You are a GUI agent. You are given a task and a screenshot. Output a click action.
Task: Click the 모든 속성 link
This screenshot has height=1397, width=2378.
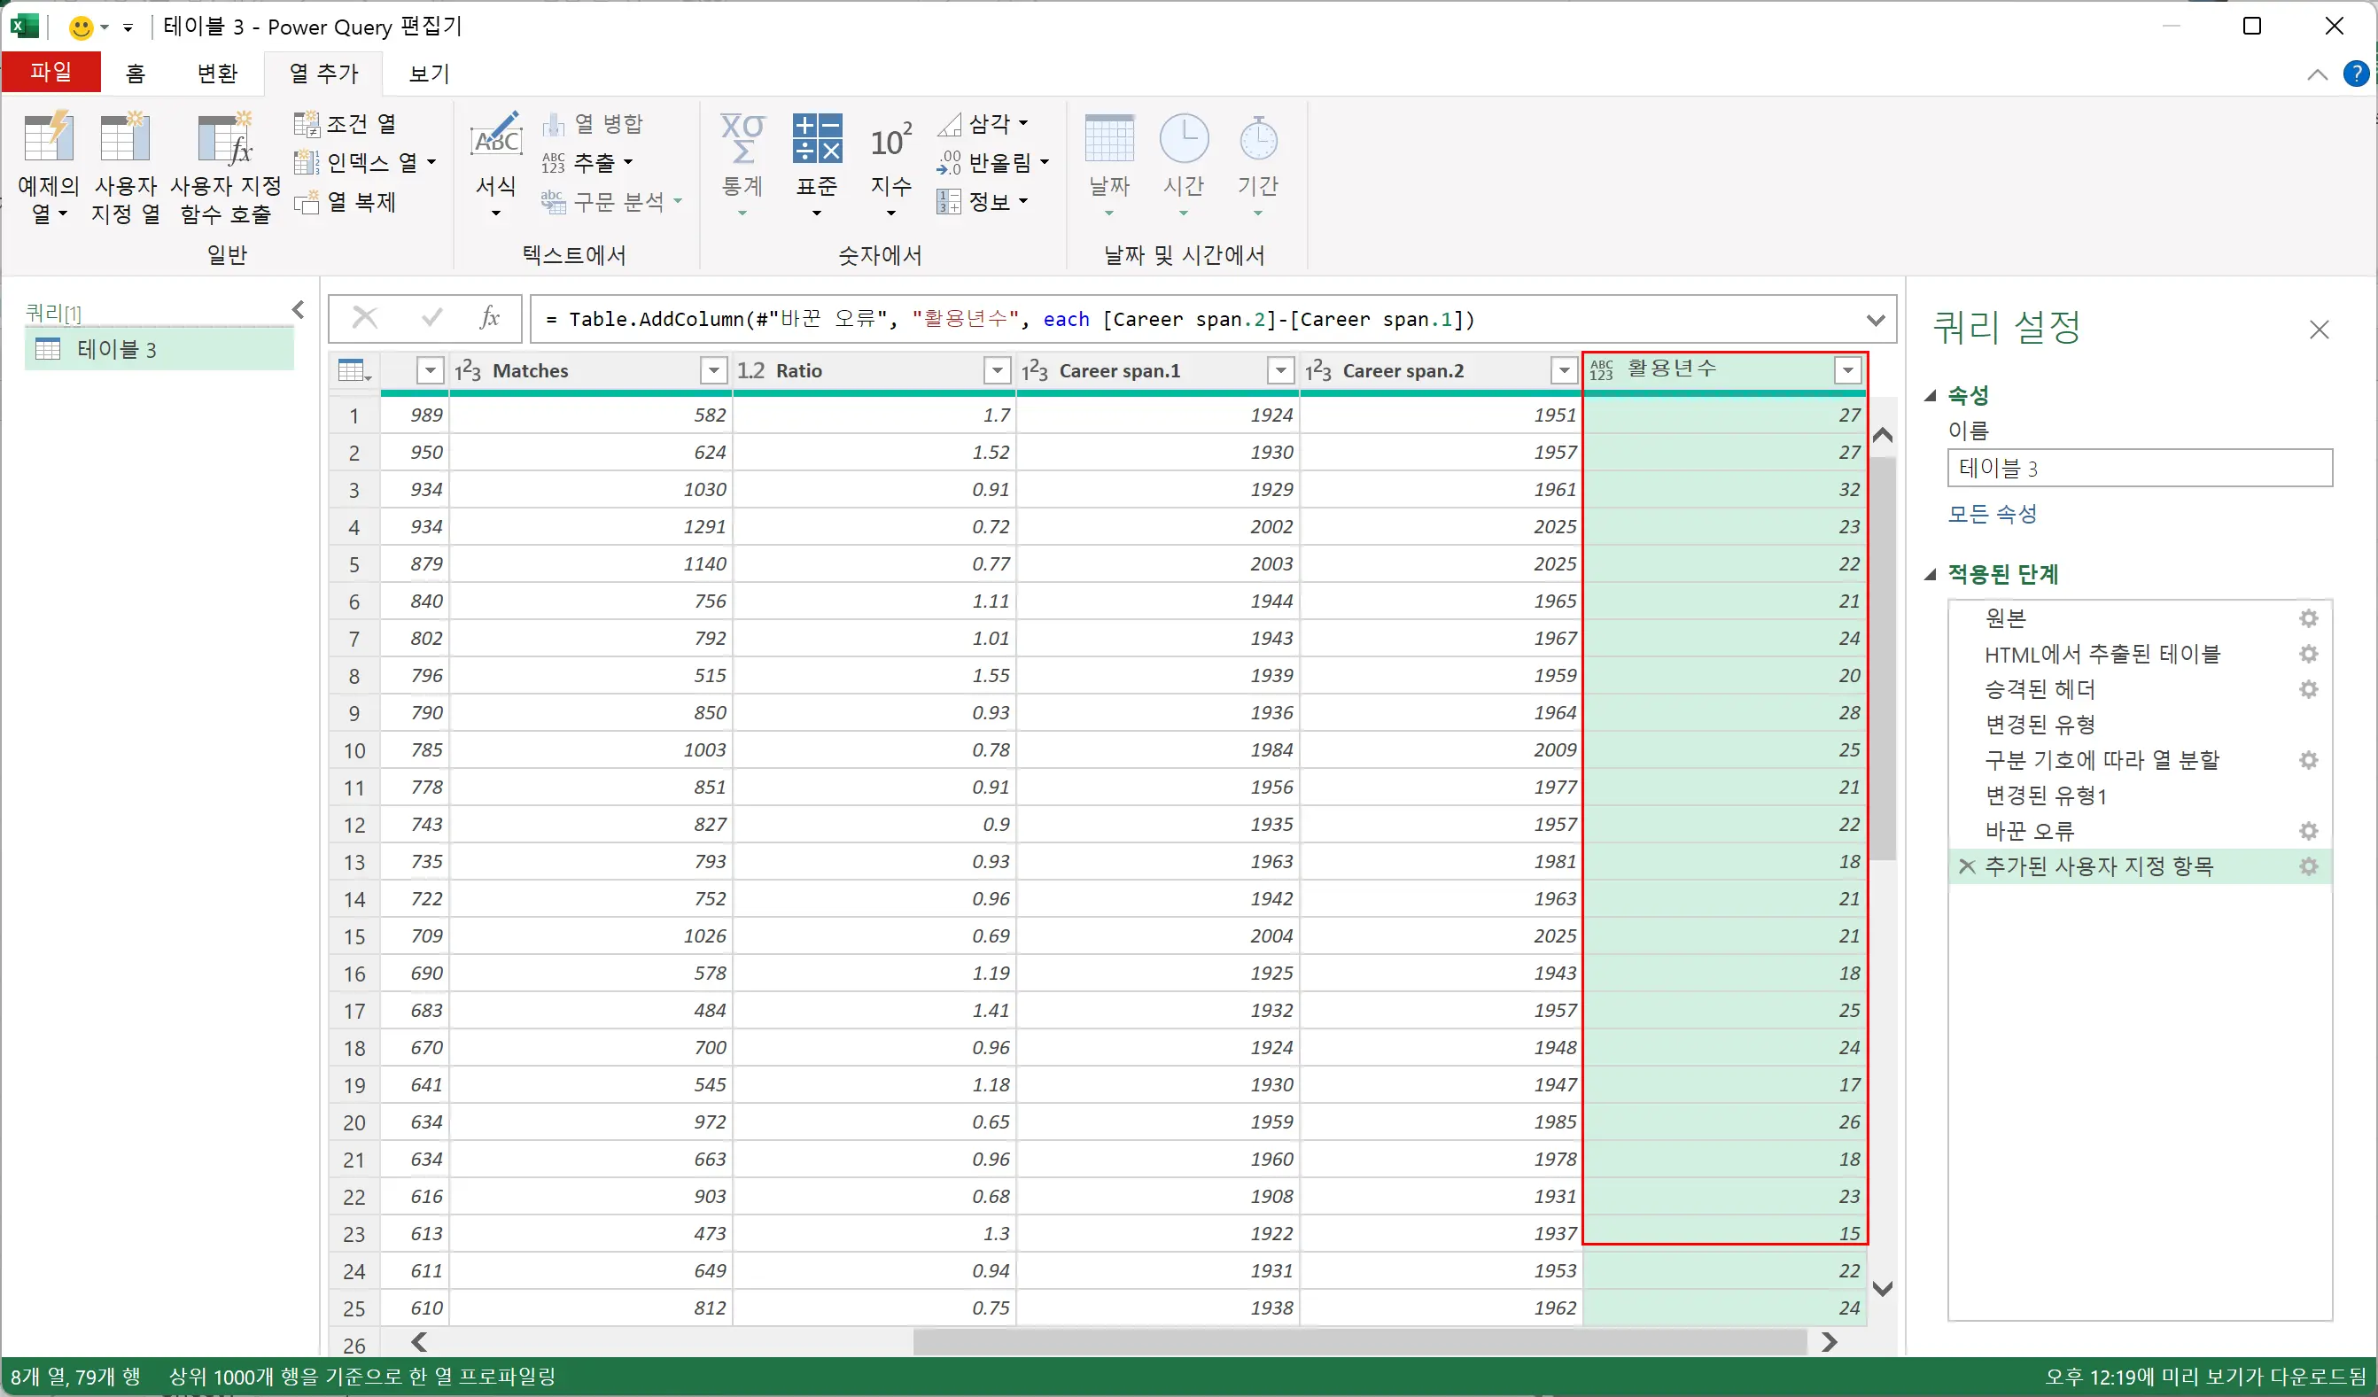[x=1992, y=514]
